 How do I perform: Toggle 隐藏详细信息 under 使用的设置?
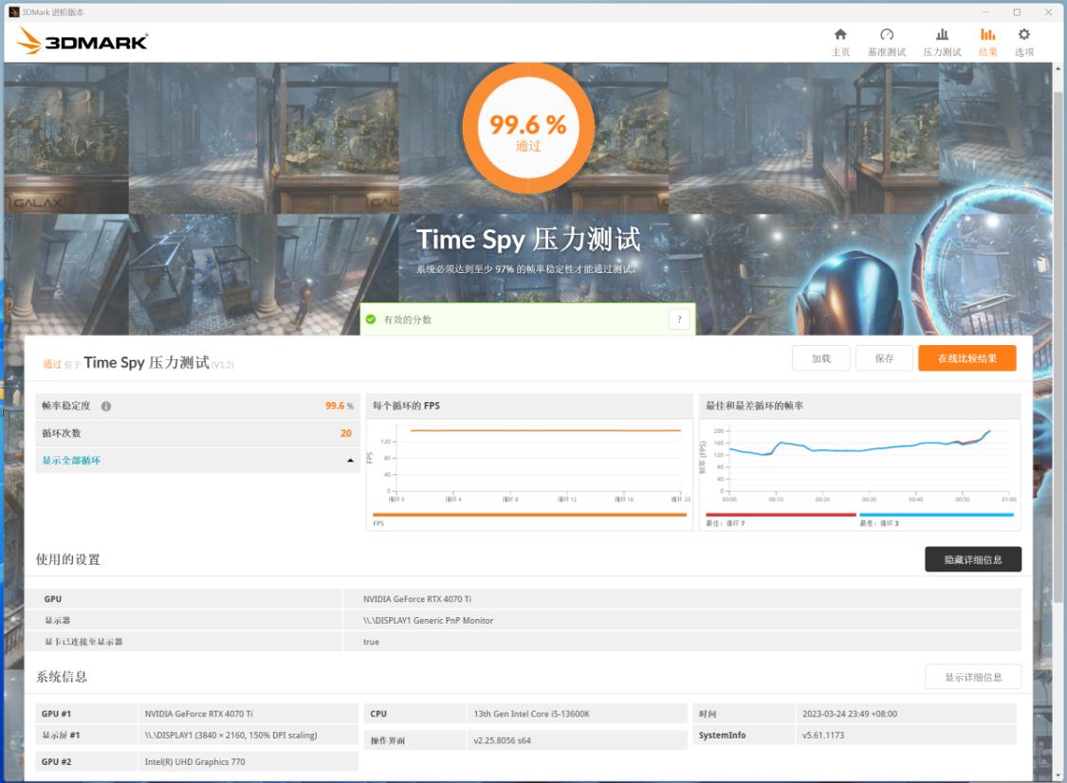(973, 559)
